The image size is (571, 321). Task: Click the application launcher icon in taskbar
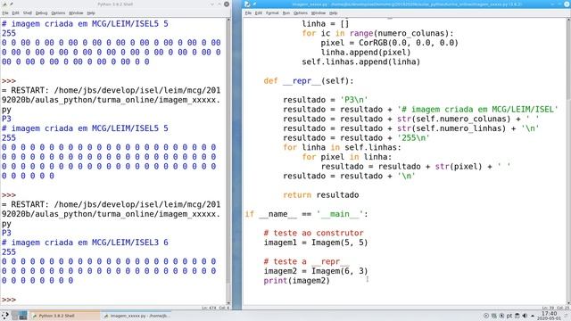pos(5,316)
